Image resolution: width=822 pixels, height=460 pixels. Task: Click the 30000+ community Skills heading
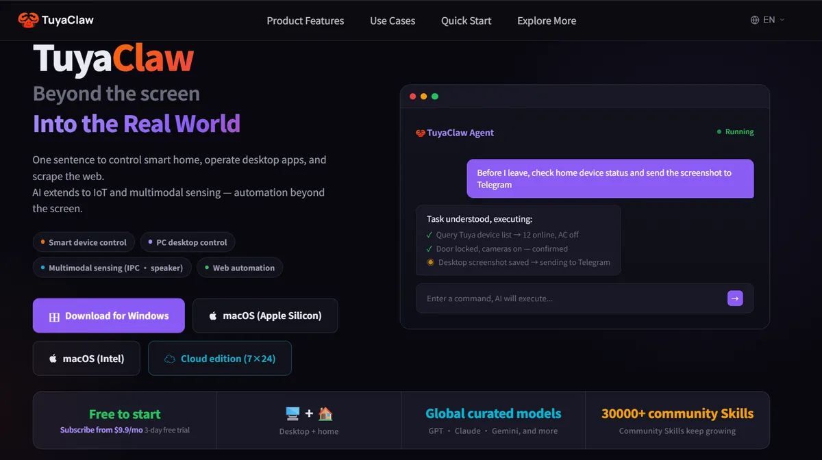point(677,413)
